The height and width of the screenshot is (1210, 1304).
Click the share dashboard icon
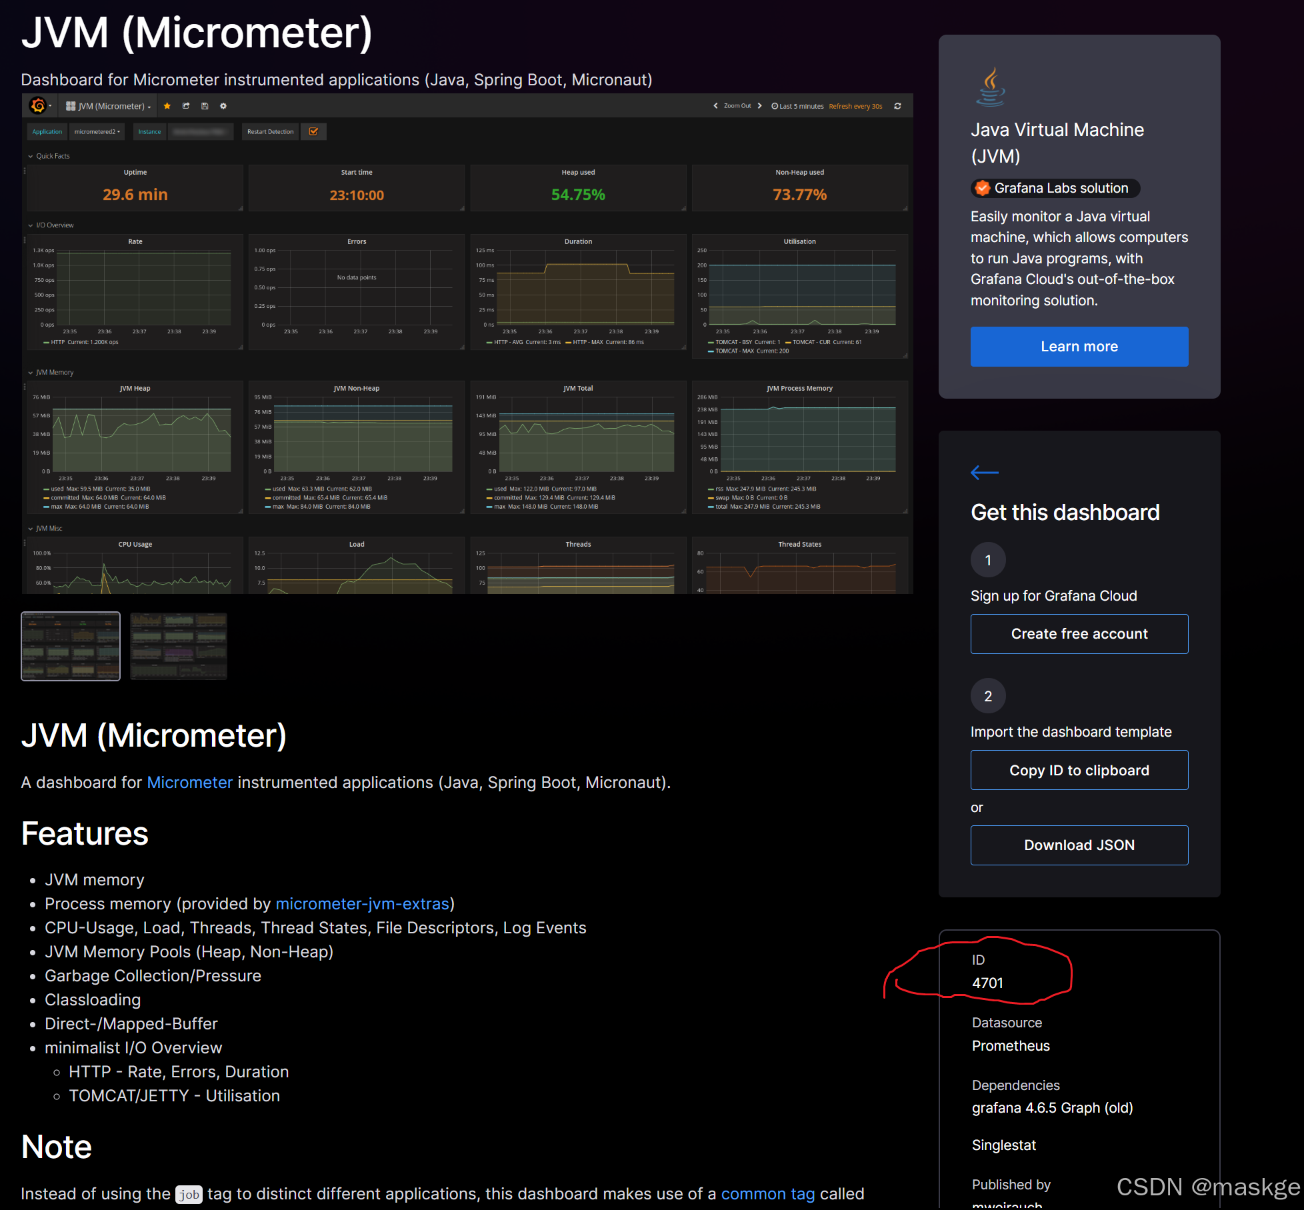pyautogui.click(x=186, y=106)
